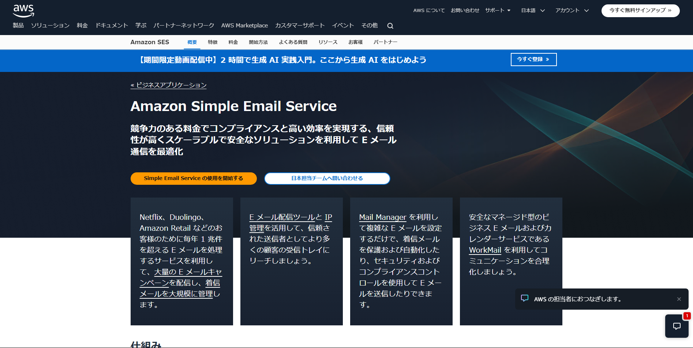This screenshot has height=348, width=693.
Task: Expand the サポート dropdown
Action: 498,10
